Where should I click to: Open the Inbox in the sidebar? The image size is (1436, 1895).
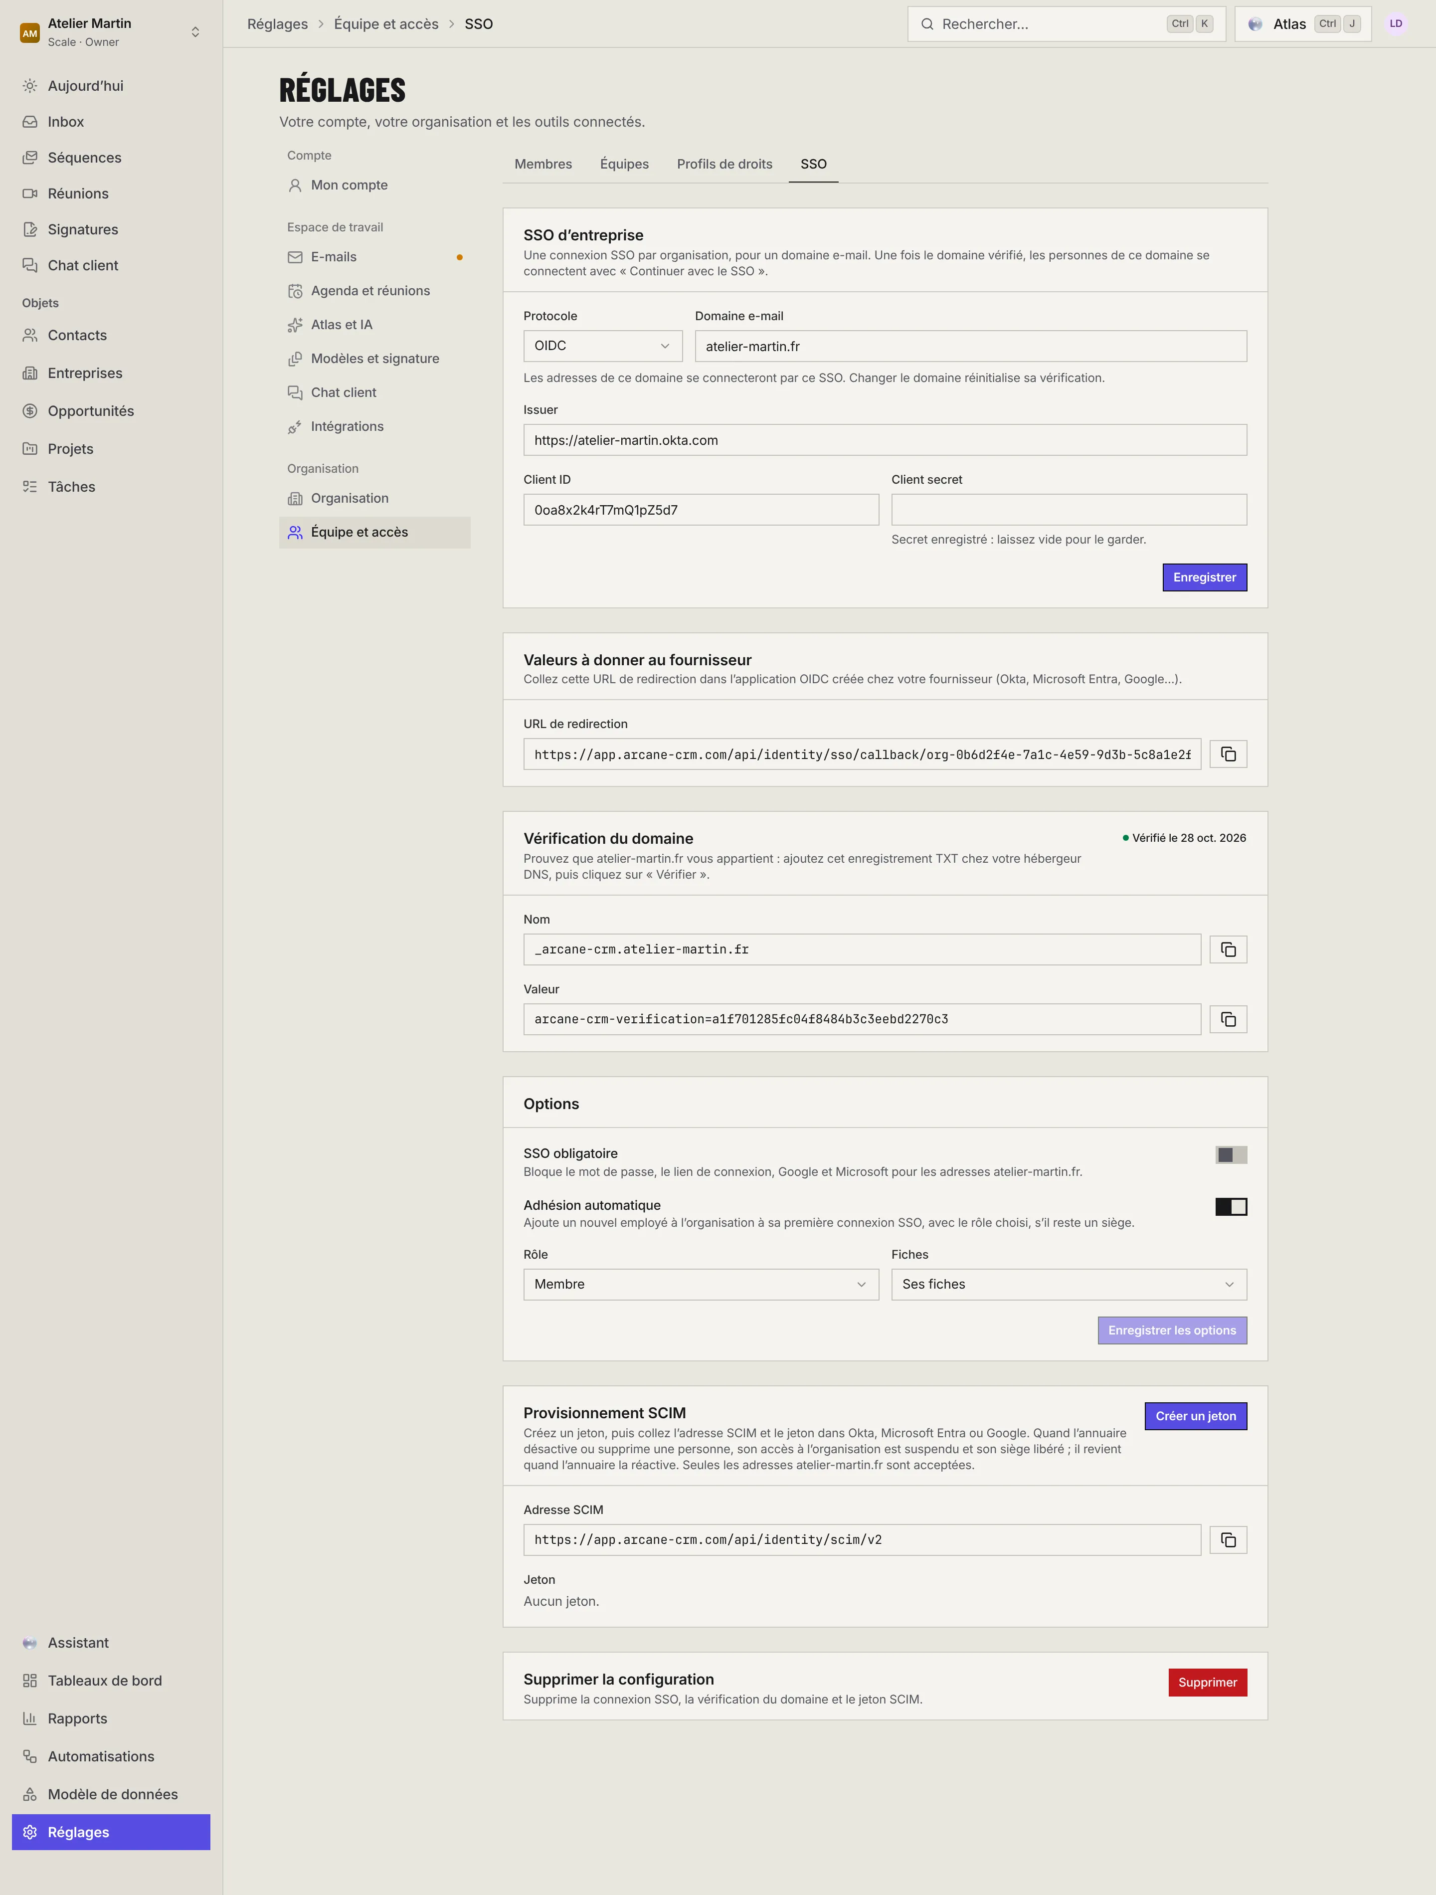111,122
